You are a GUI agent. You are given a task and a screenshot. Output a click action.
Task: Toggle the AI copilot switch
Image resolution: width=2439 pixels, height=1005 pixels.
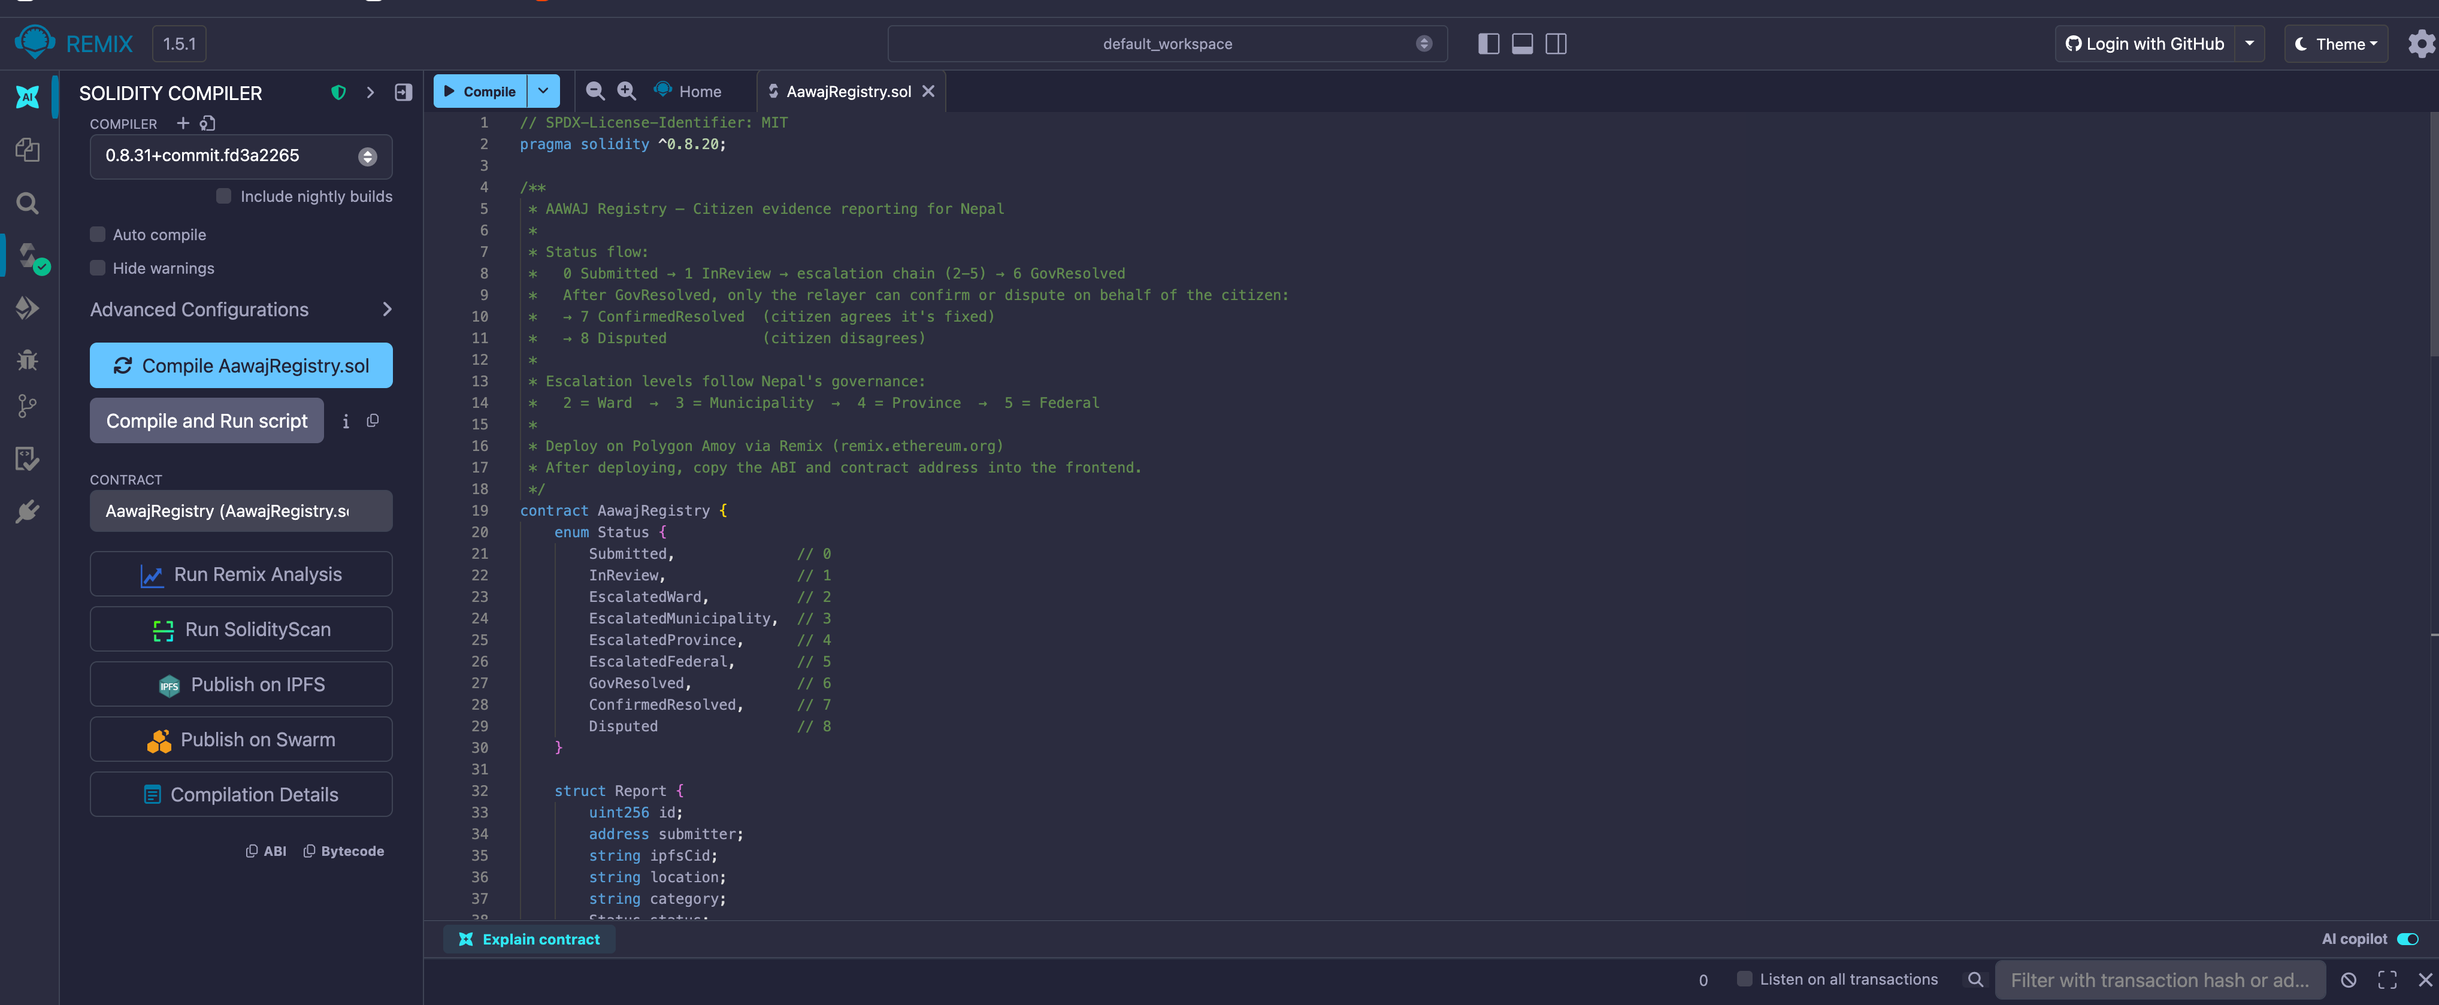pyautogui.click(x=2407, y=939)
